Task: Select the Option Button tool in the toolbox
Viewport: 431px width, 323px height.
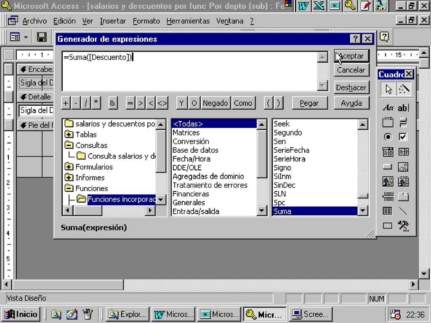Action: click(388, 137)
